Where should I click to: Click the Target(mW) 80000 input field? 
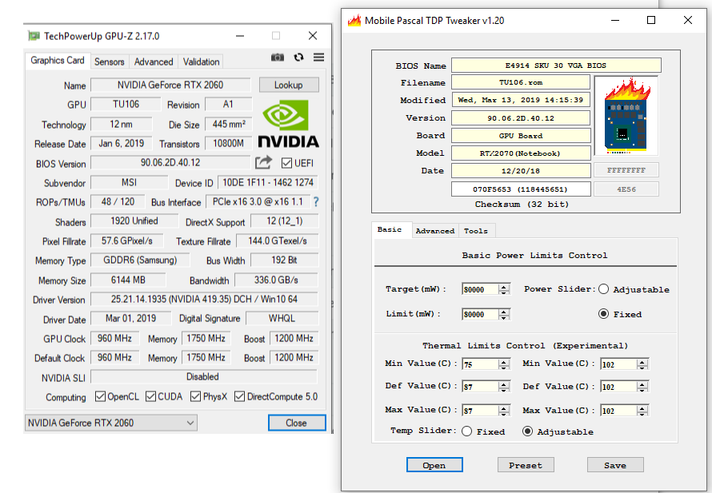pyautogui.click(x=480, y=289)
